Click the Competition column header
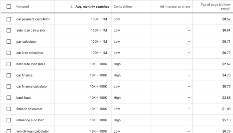Screen dimensions: 233x133 (123, 7)
